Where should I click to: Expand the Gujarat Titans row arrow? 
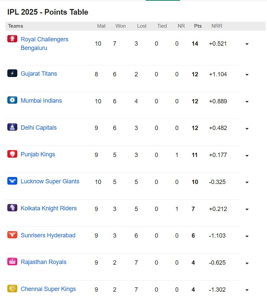click(247, 75)
